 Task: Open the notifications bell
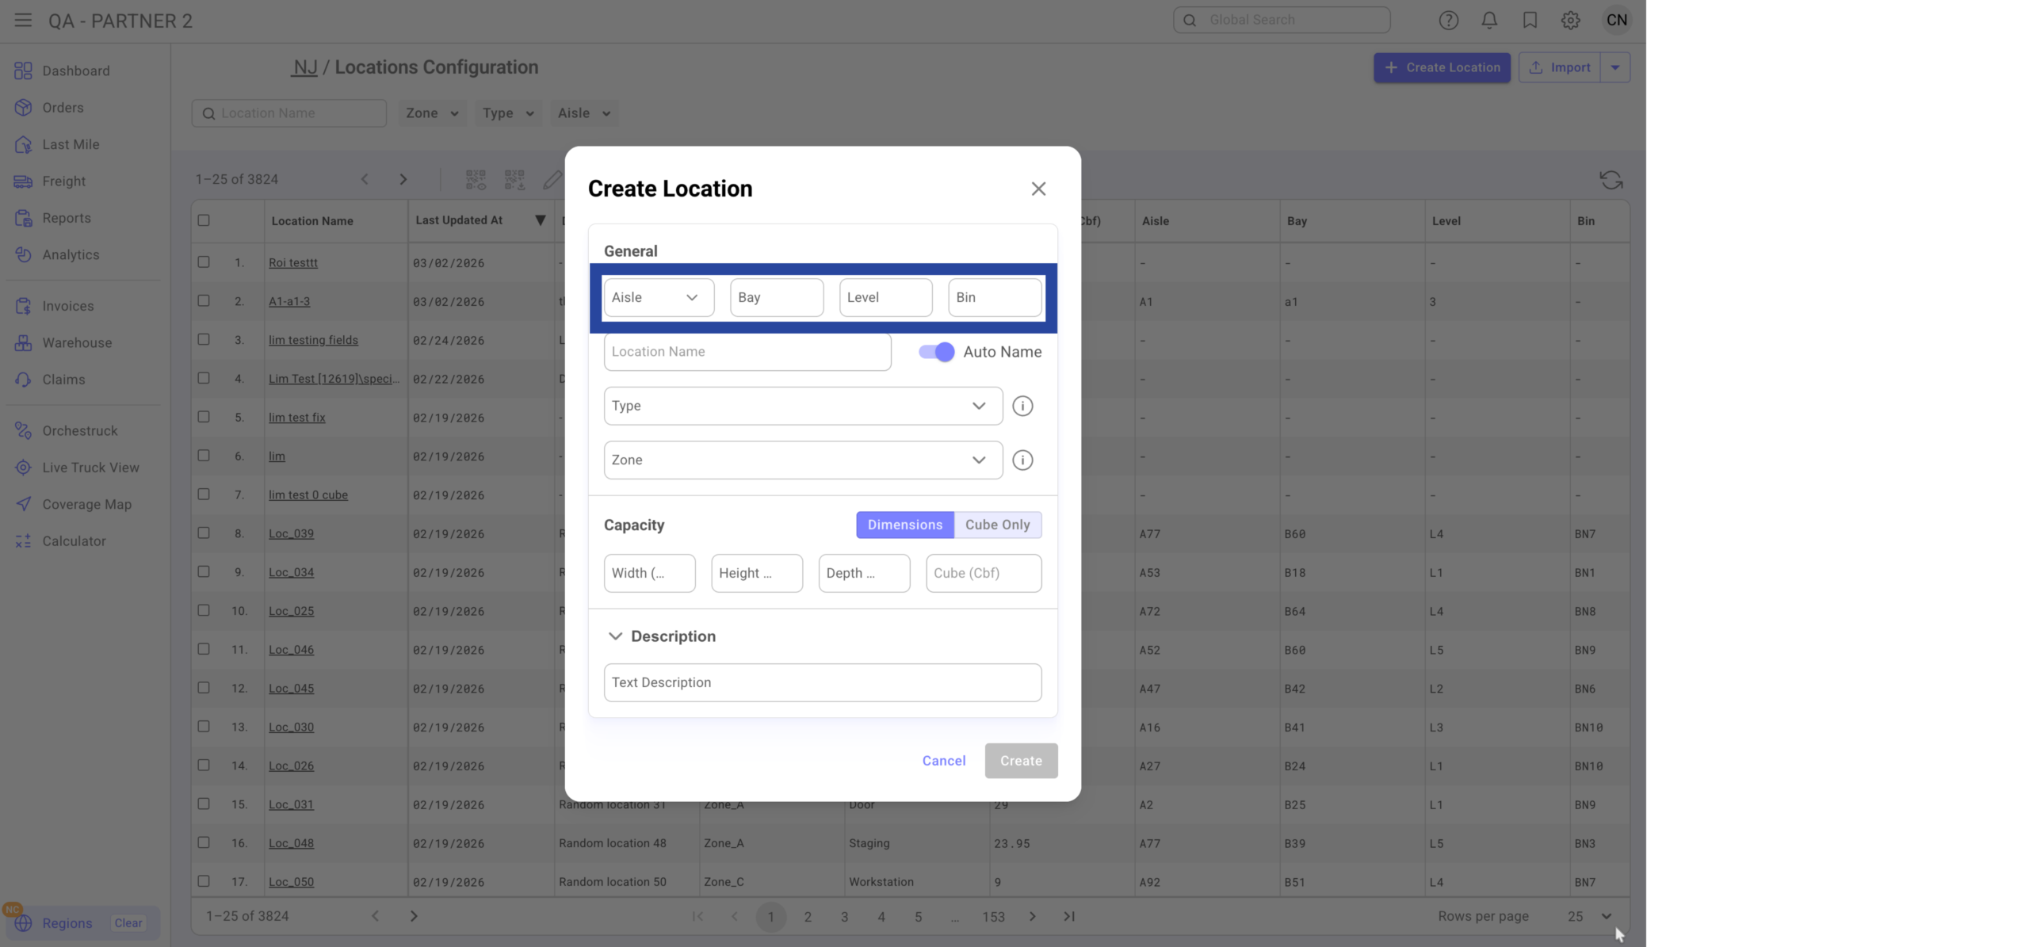point(1489,21)
